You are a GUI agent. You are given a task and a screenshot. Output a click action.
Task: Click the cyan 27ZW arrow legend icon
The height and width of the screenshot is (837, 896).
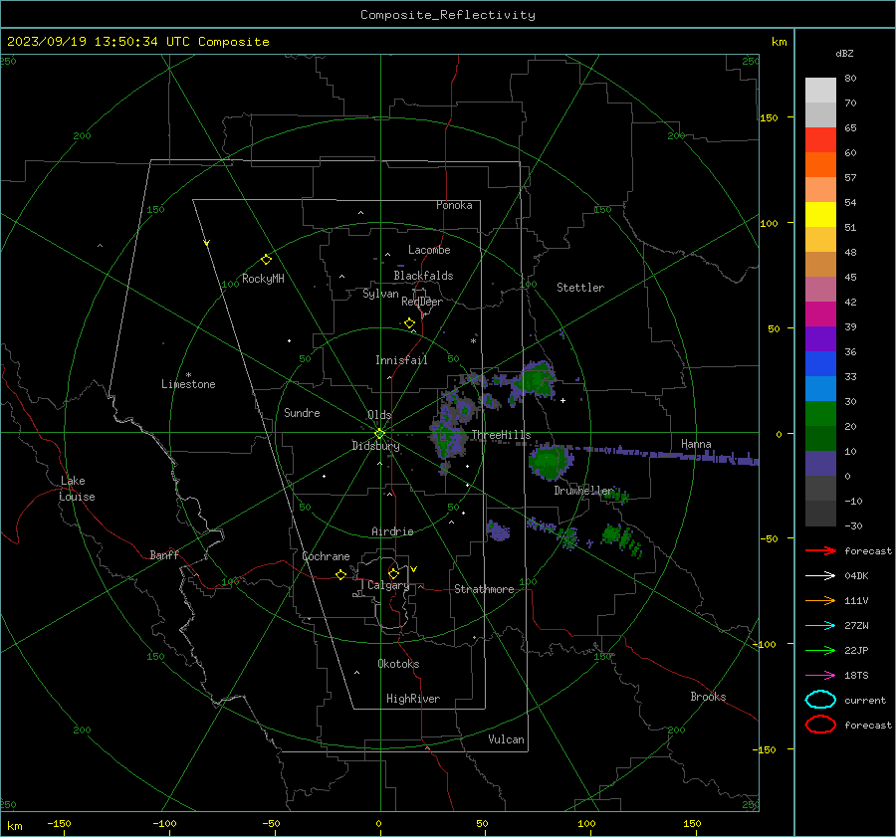coord(820,626)
